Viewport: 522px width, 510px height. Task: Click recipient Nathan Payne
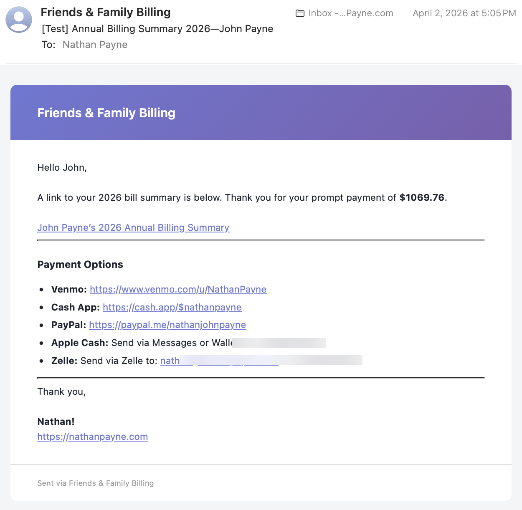[x=95, y=45]
